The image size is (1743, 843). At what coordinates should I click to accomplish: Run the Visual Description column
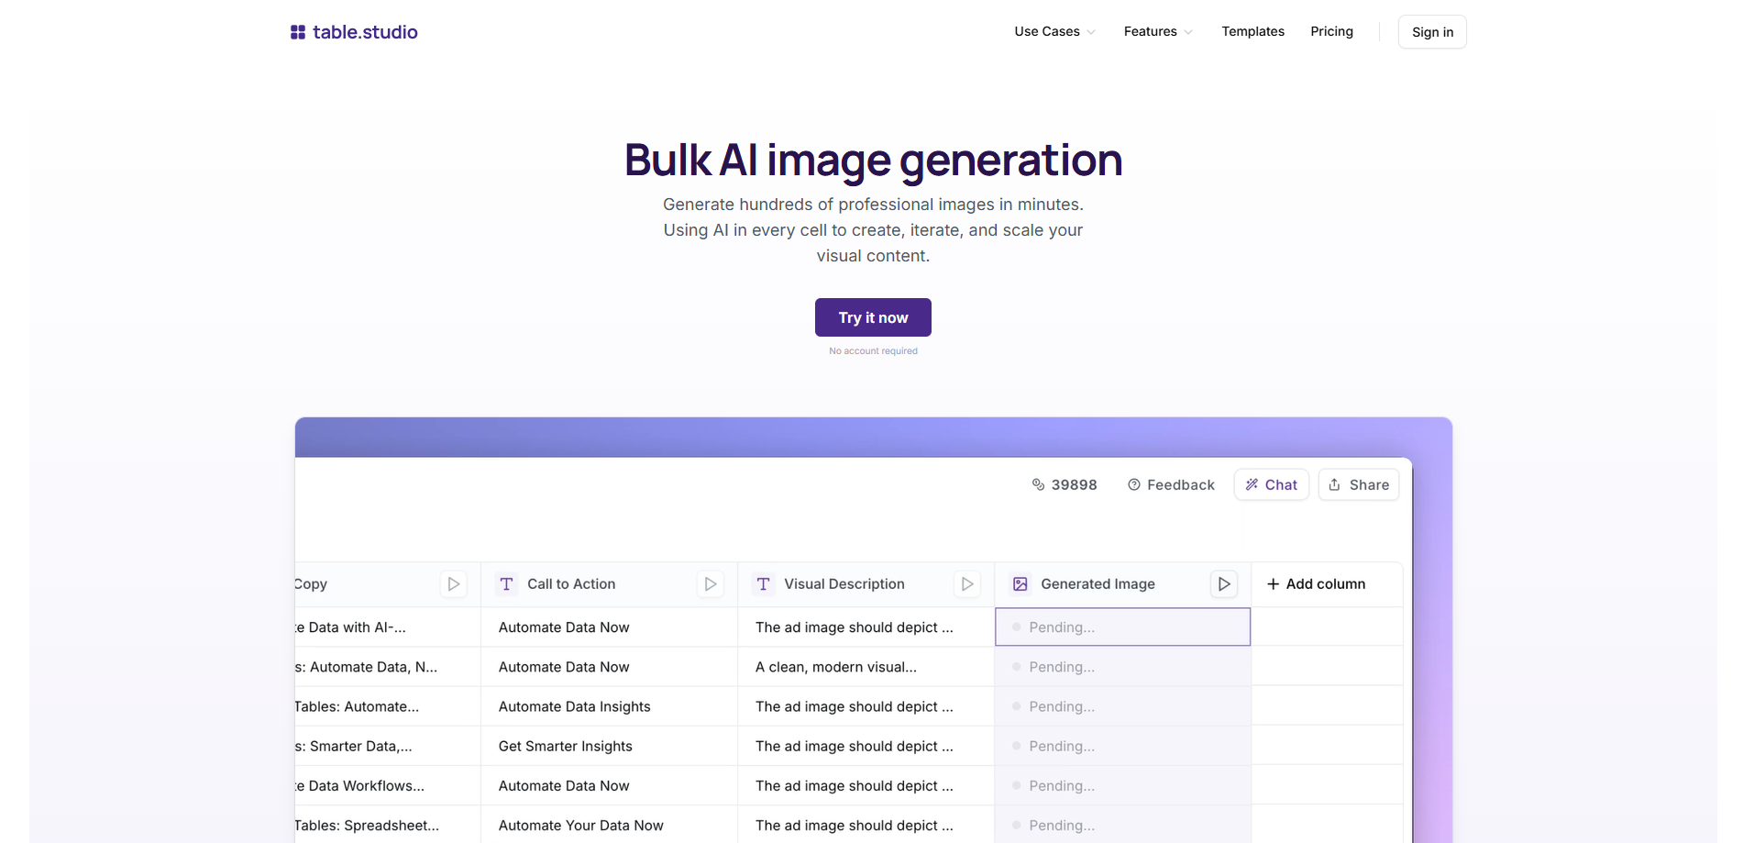966,583
